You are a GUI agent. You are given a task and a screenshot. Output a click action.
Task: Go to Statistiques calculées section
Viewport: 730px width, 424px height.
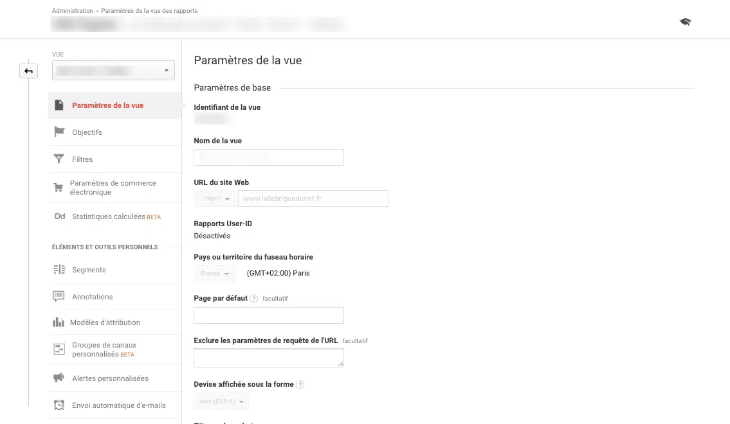[109, 216]
